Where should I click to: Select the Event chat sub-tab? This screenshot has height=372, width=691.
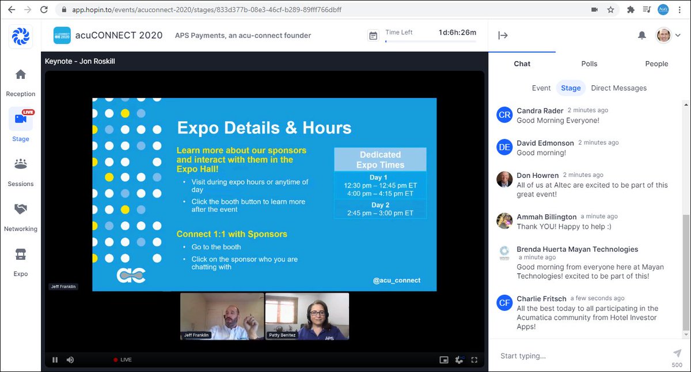tap(541, 88)
